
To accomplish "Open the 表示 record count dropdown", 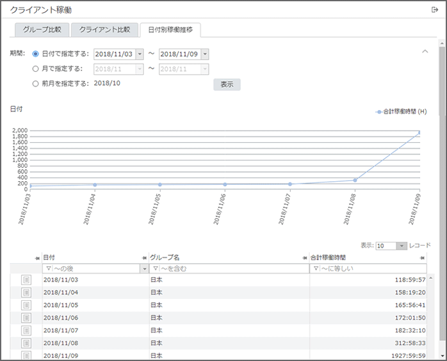I will (401, 246).
